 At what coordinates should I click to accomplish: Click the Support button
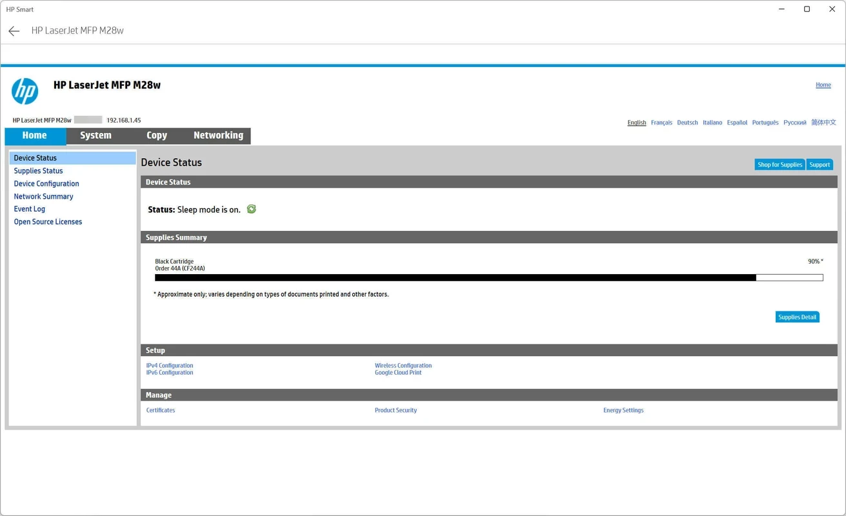(x=820, y=164)
